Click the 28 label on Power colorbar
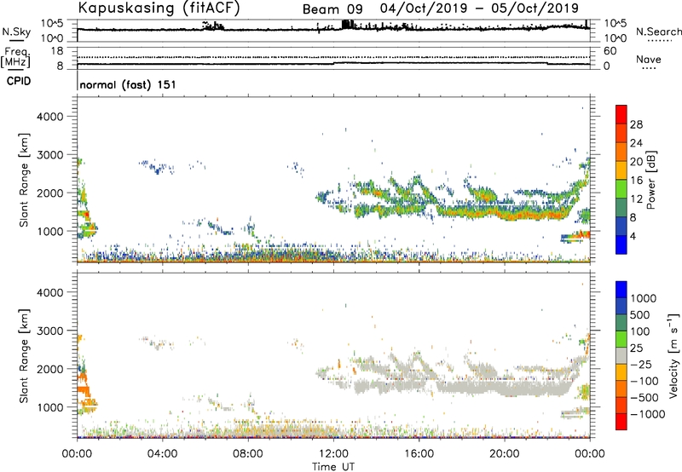 pyautogui.click(x=636, y=124)
